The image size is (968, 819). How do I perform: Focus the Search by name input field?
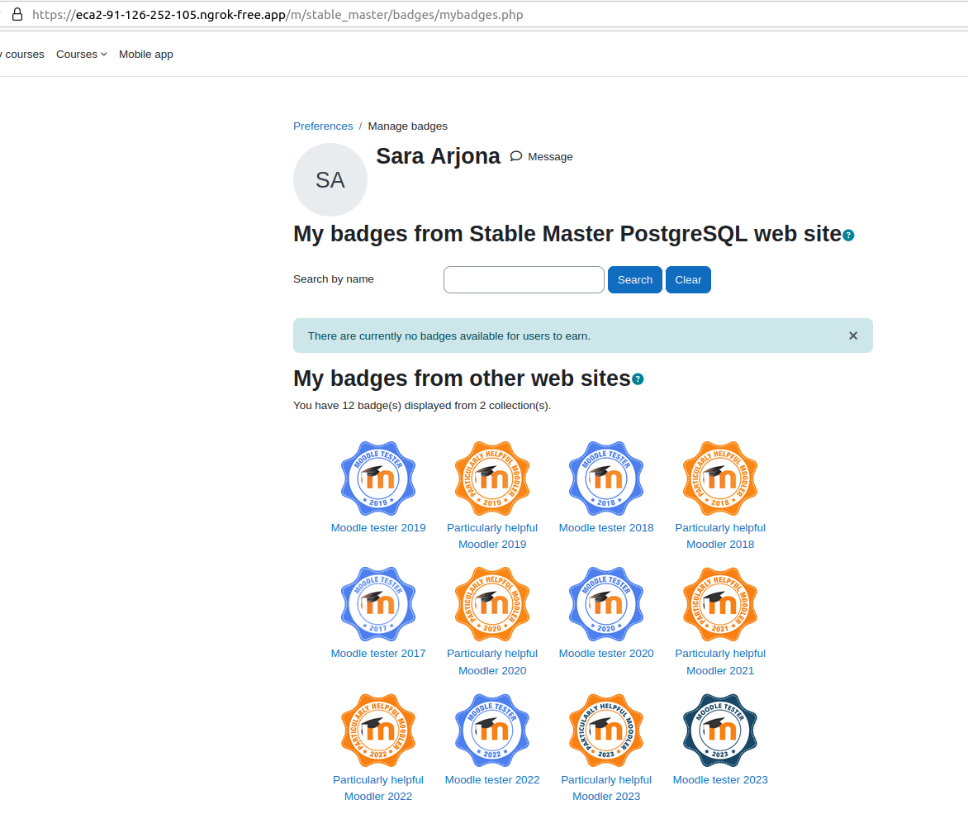point(524,280)
